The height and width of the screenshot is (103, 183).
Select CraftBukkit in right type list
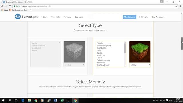pos(102,48)
